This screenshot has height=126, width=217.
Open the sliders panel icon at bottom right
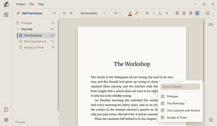(x=211, y=120)
